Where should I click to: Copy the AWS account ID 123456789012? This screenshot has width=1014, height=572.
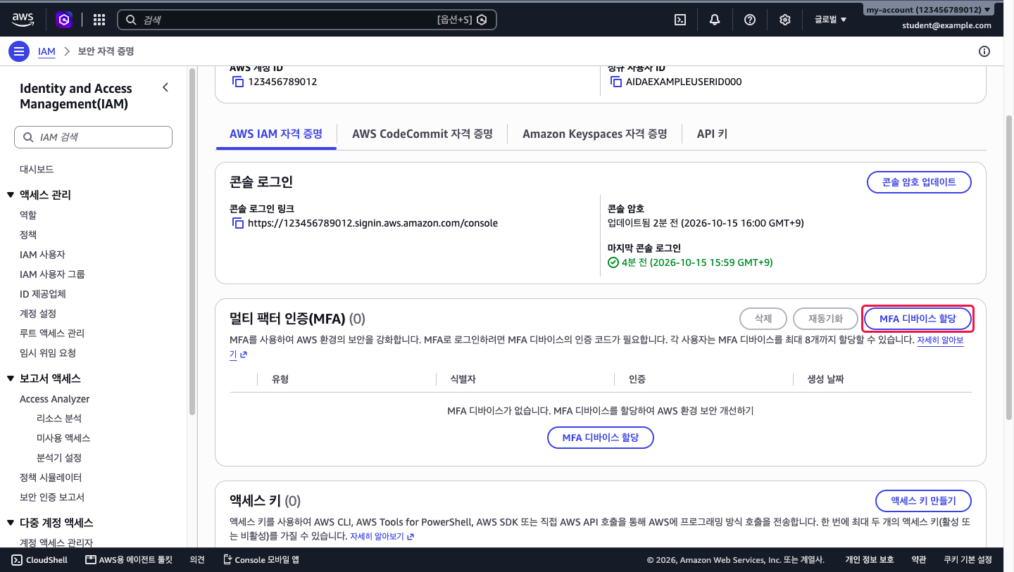coord(238,82)
